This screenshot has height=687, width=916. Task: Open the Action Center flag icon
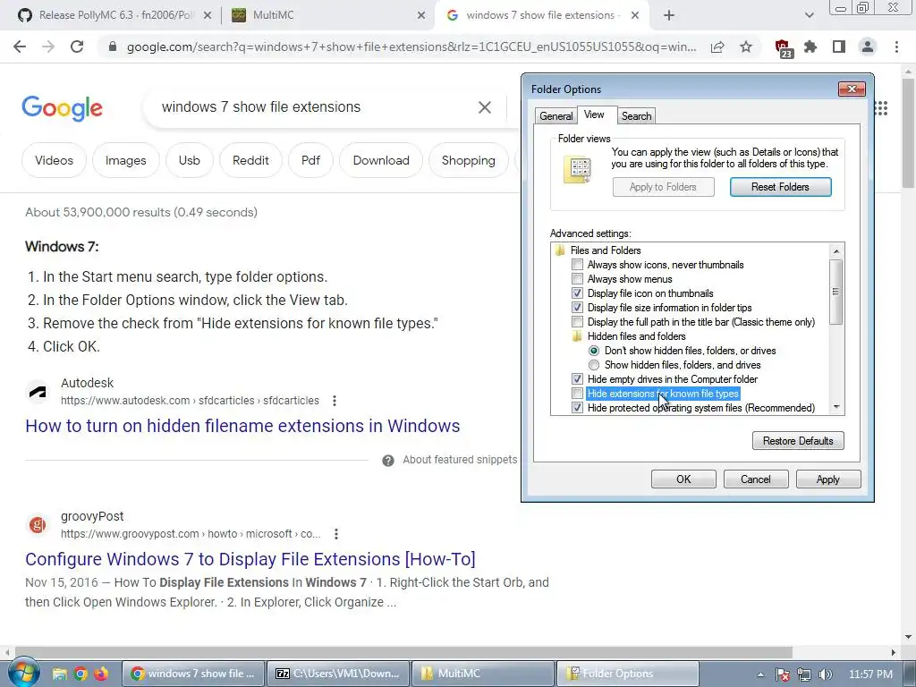[783, 674]
